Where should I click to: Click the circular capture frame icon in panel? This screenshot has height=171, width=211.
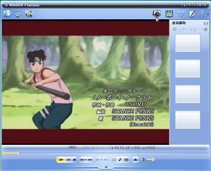(174, 29)
